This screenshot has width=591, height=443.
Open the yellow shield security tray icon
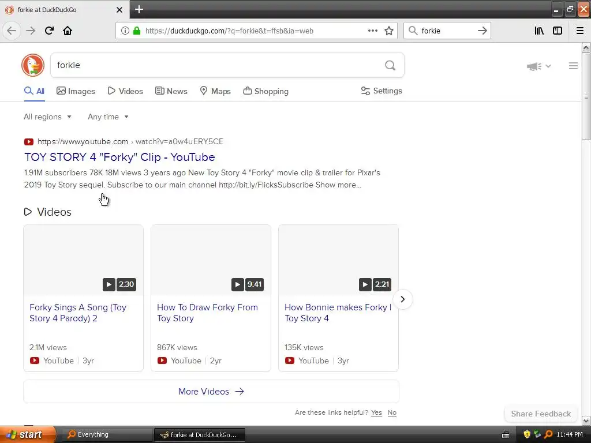pyautogui.click(x=526, y=434)
